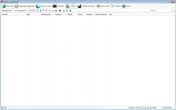Move selection to bottom of queue icon
Screen dimensions: 176x110
[x=47, y=11]
